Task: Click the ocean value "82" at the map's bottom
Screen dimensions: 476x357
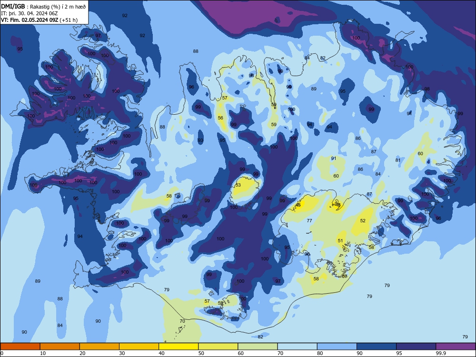Action: click(x=260, y=337)
